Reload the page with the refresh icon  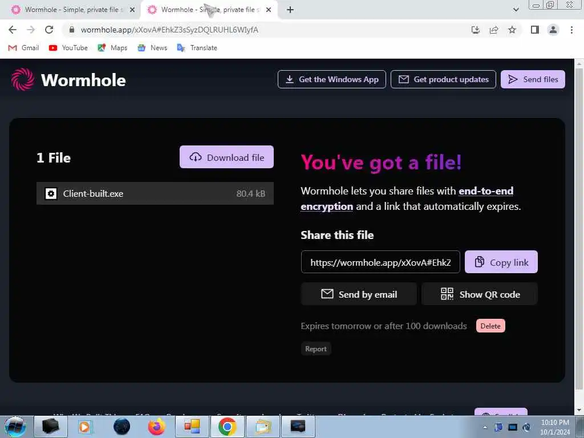[x=49, y=30]
